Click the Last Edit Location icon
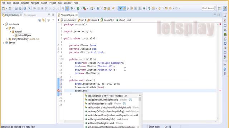229x128 pixels. [x=166, y=8]
